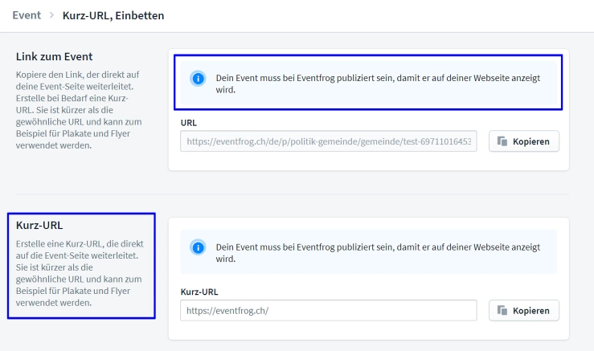The width and height of the screenshot is (594, 351).
Task: Click the 'Link zum Event' section heading
Action: [55, 57]
